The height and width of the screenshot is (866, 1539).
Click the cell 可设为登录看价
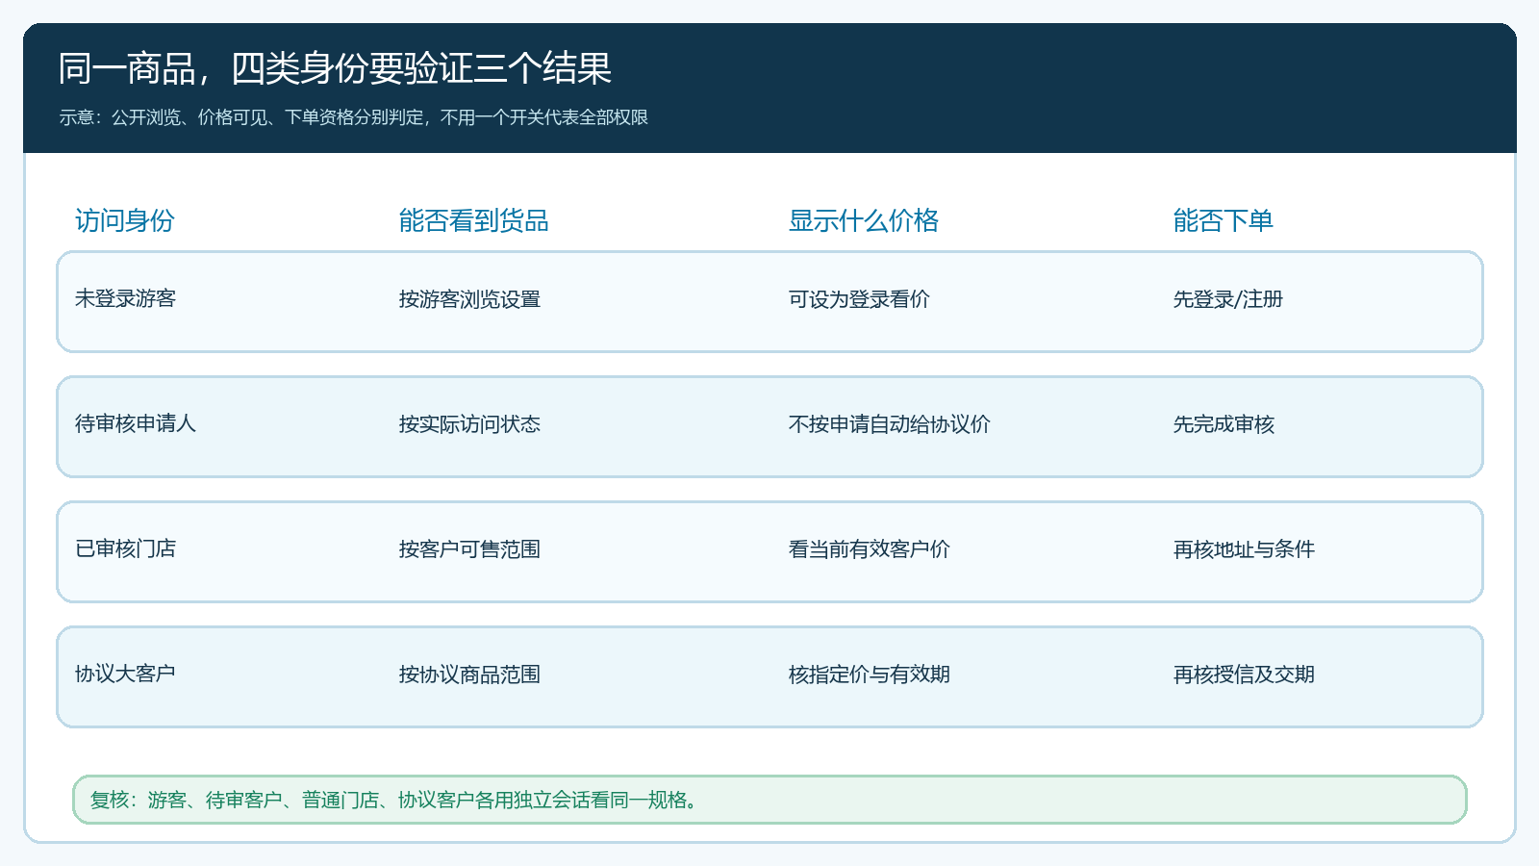(859, 299)
